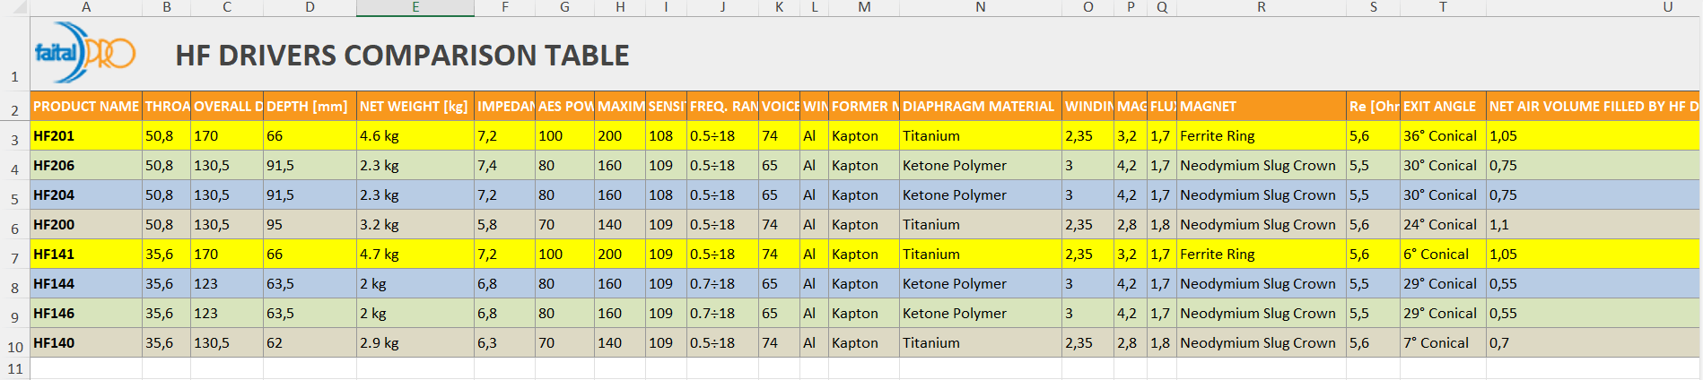The height and width of the screenshot is (380, 1703).
Task: Select HF200 Neodymium Slug Crown cell
Action: [x=1262, y=225]
